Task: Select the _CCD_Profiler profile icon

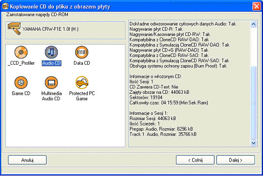Action: click(x=21, y=52)
